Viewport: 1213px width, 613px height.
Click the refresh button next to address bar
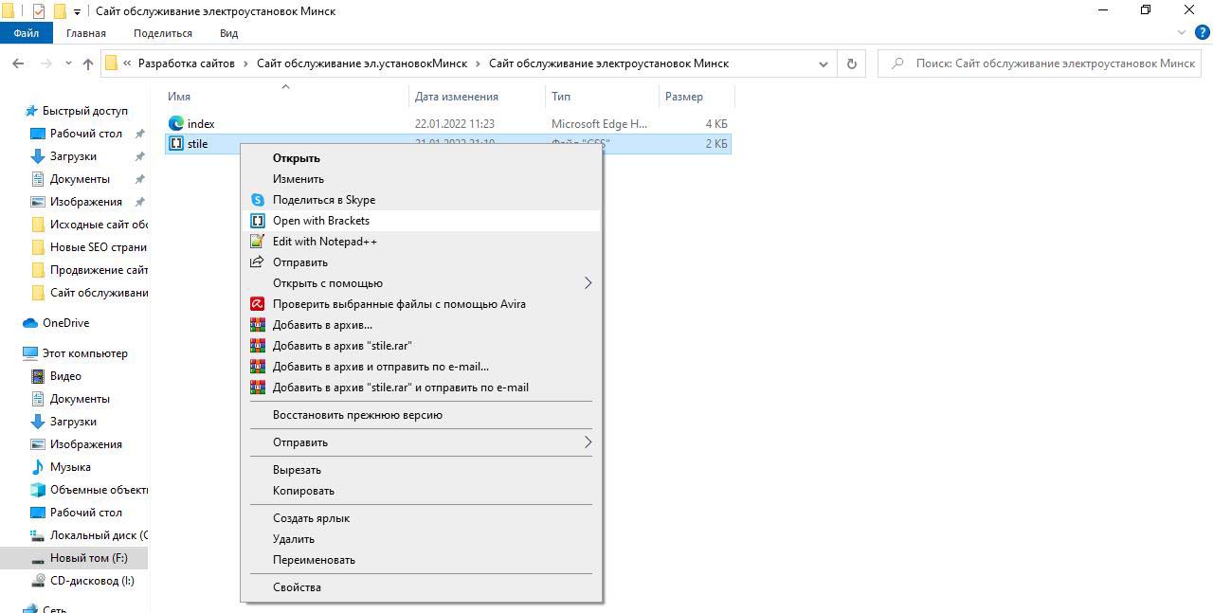point(851,63)
